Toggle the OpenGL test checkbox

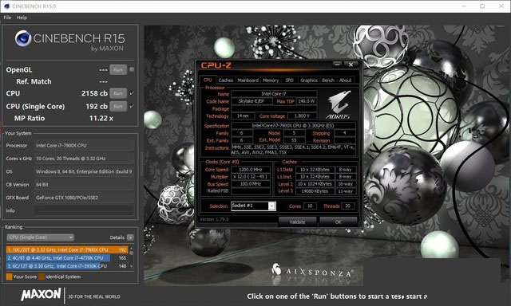(132, 69)
